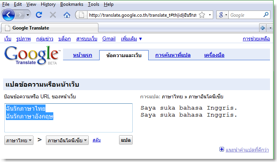Click the สารบบเว็บ directory link

(86, 38)
